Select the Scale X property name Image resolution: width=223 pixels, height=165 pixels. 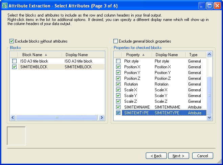click(x=131, y=90)
